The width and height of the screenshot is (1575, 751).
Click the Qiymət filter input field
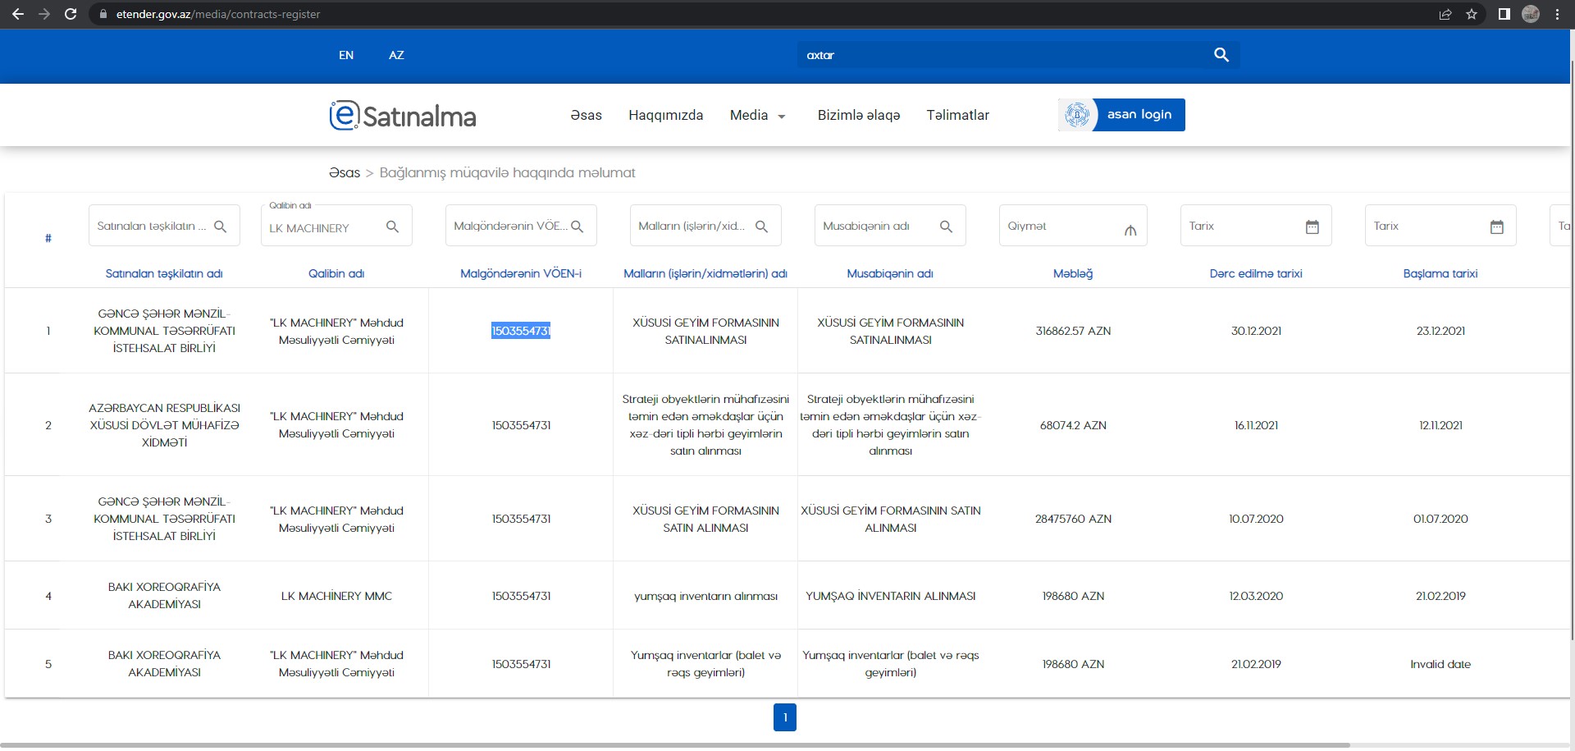[1058, 227]
